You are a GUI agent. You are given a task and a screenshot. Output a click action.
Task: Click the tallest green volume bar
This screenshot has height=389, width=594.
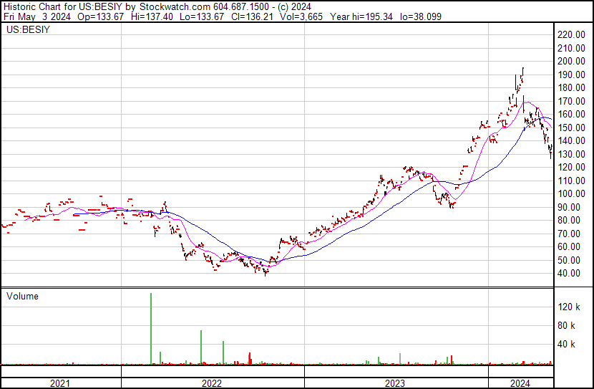[x=151, y=328]
